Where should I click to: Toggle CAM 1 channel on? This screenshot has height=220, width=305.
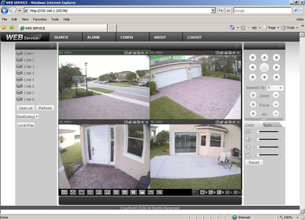click(x=26, y=54)
